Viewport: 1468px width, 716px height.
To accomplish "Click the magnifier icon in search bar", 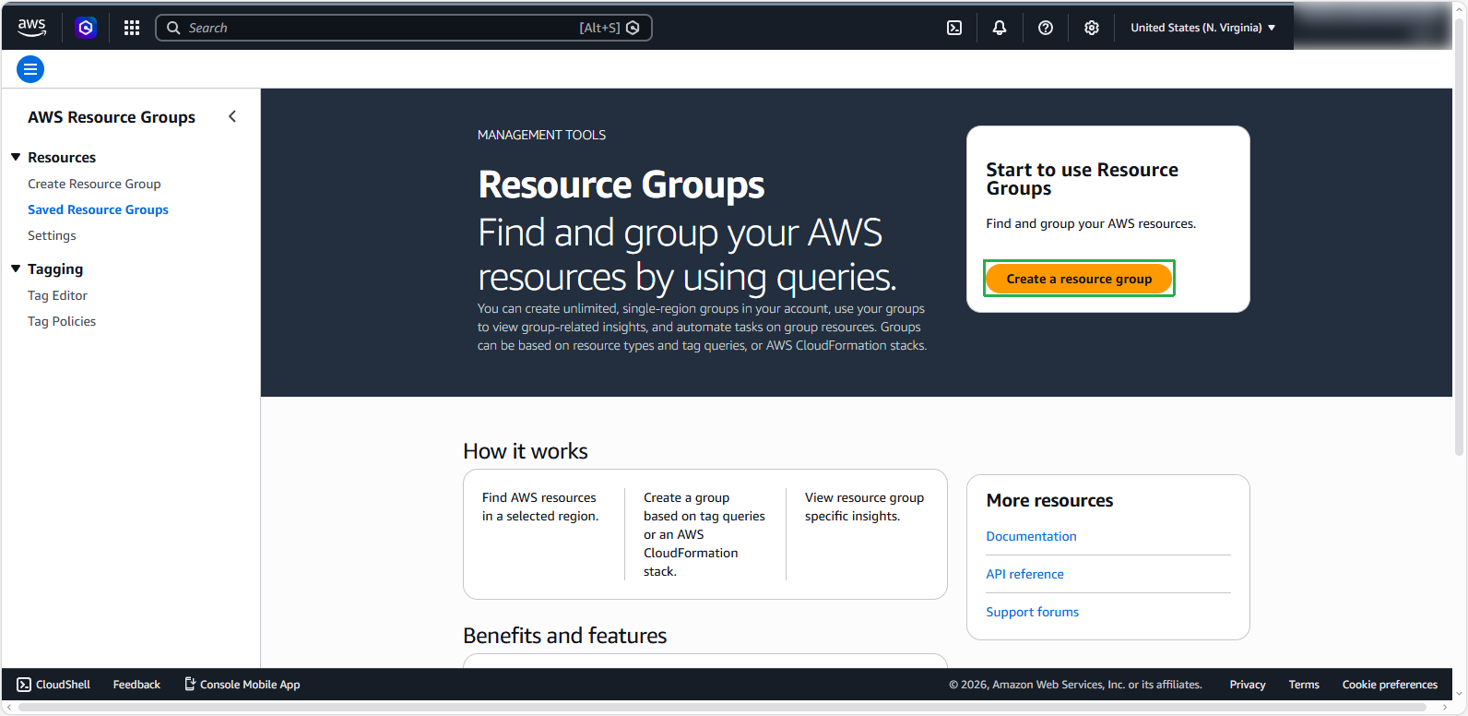I will [x=173, y=28].
